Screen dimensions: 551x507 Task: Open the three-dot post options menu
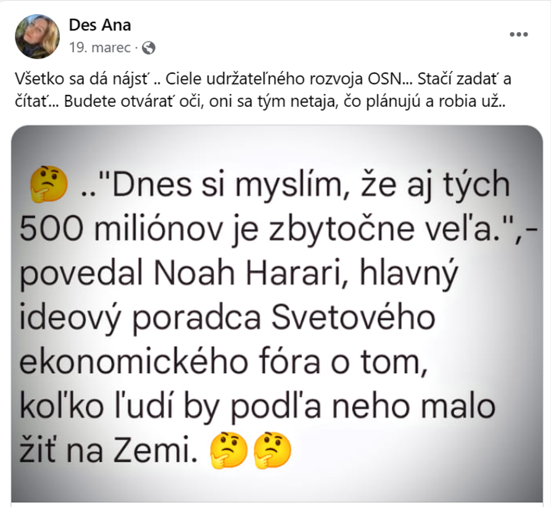[x=519, y=35]
